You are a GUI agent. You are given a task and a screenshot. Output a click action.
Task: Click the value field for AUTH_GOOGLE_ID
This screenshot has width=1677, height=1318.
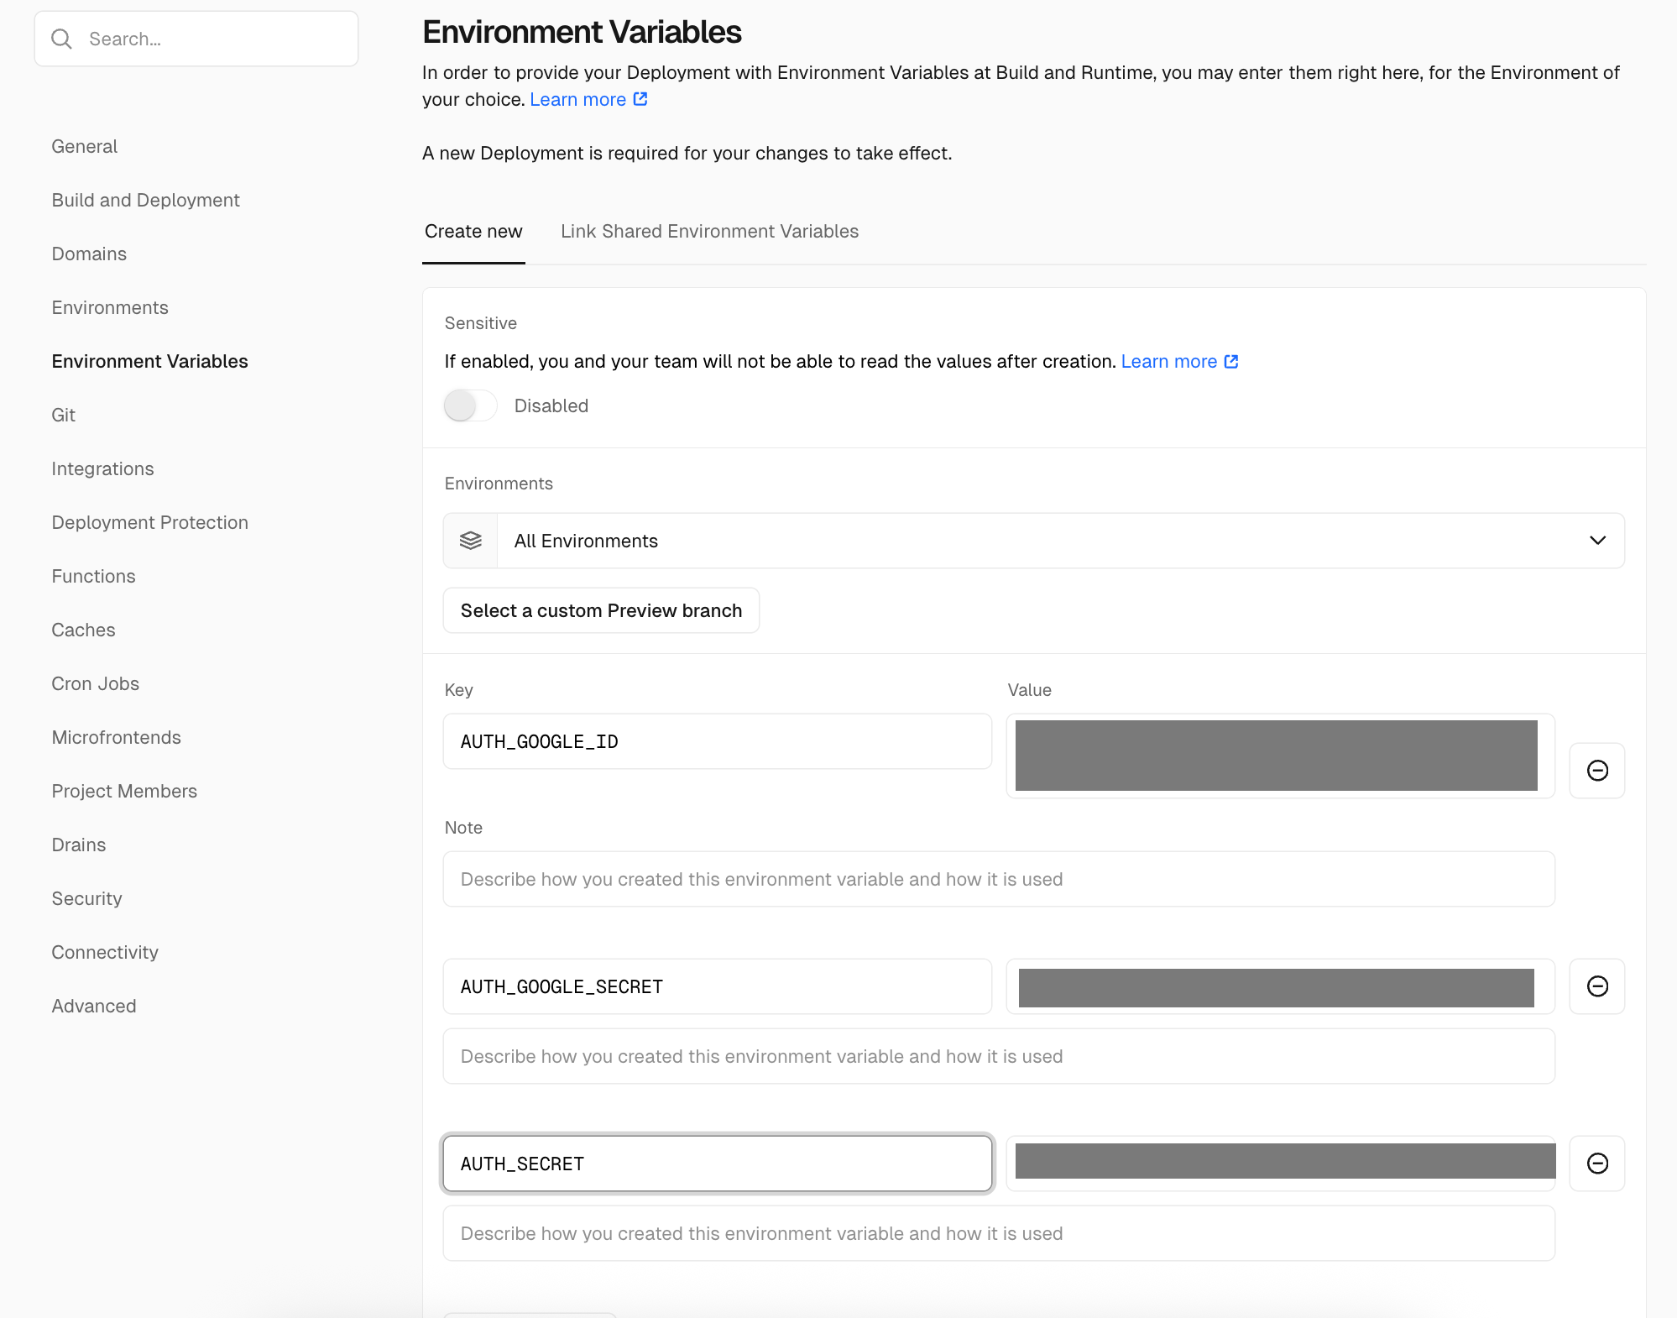[1281, 756]
